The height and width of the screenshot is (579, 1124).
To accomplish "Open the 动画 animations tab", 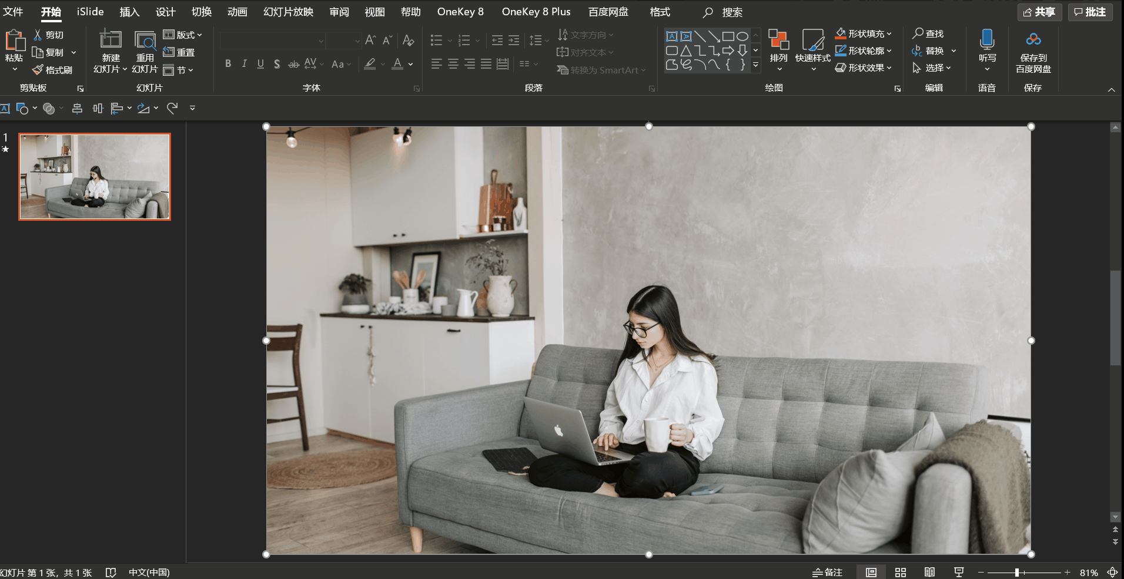I will 237,12.
